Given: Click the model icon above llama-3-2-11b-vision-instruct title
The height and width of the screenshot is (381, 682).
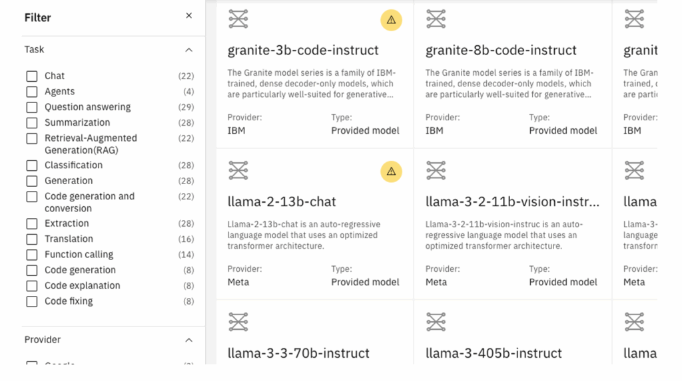Looking at the screenshot, I should click(436, 170).
